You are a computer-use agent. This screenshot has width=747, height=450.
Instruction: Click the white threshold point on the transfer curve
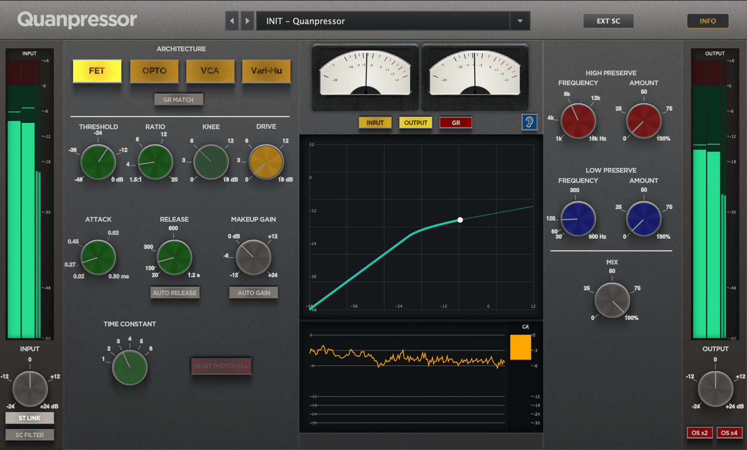coord(460,220)
